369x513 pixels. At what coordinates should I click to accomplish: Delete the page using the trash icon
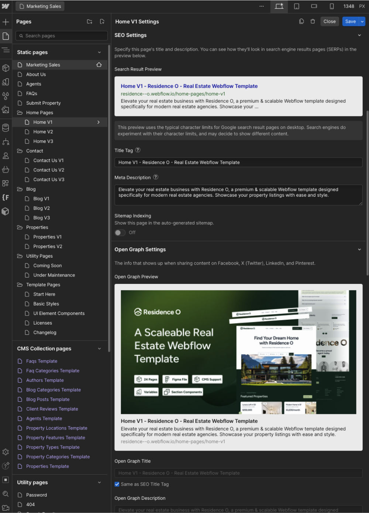(313, 21)
